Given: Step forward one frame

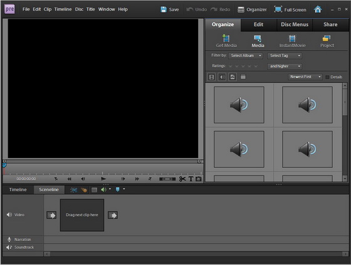Looking at the screenshot, I should click(123, 179).
